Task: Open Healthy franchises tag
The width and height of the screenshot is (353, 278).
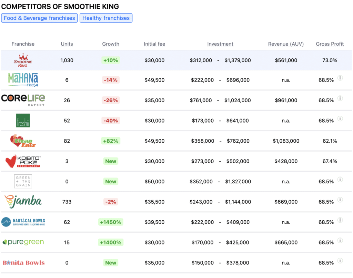Action: [x=106, y=18]
